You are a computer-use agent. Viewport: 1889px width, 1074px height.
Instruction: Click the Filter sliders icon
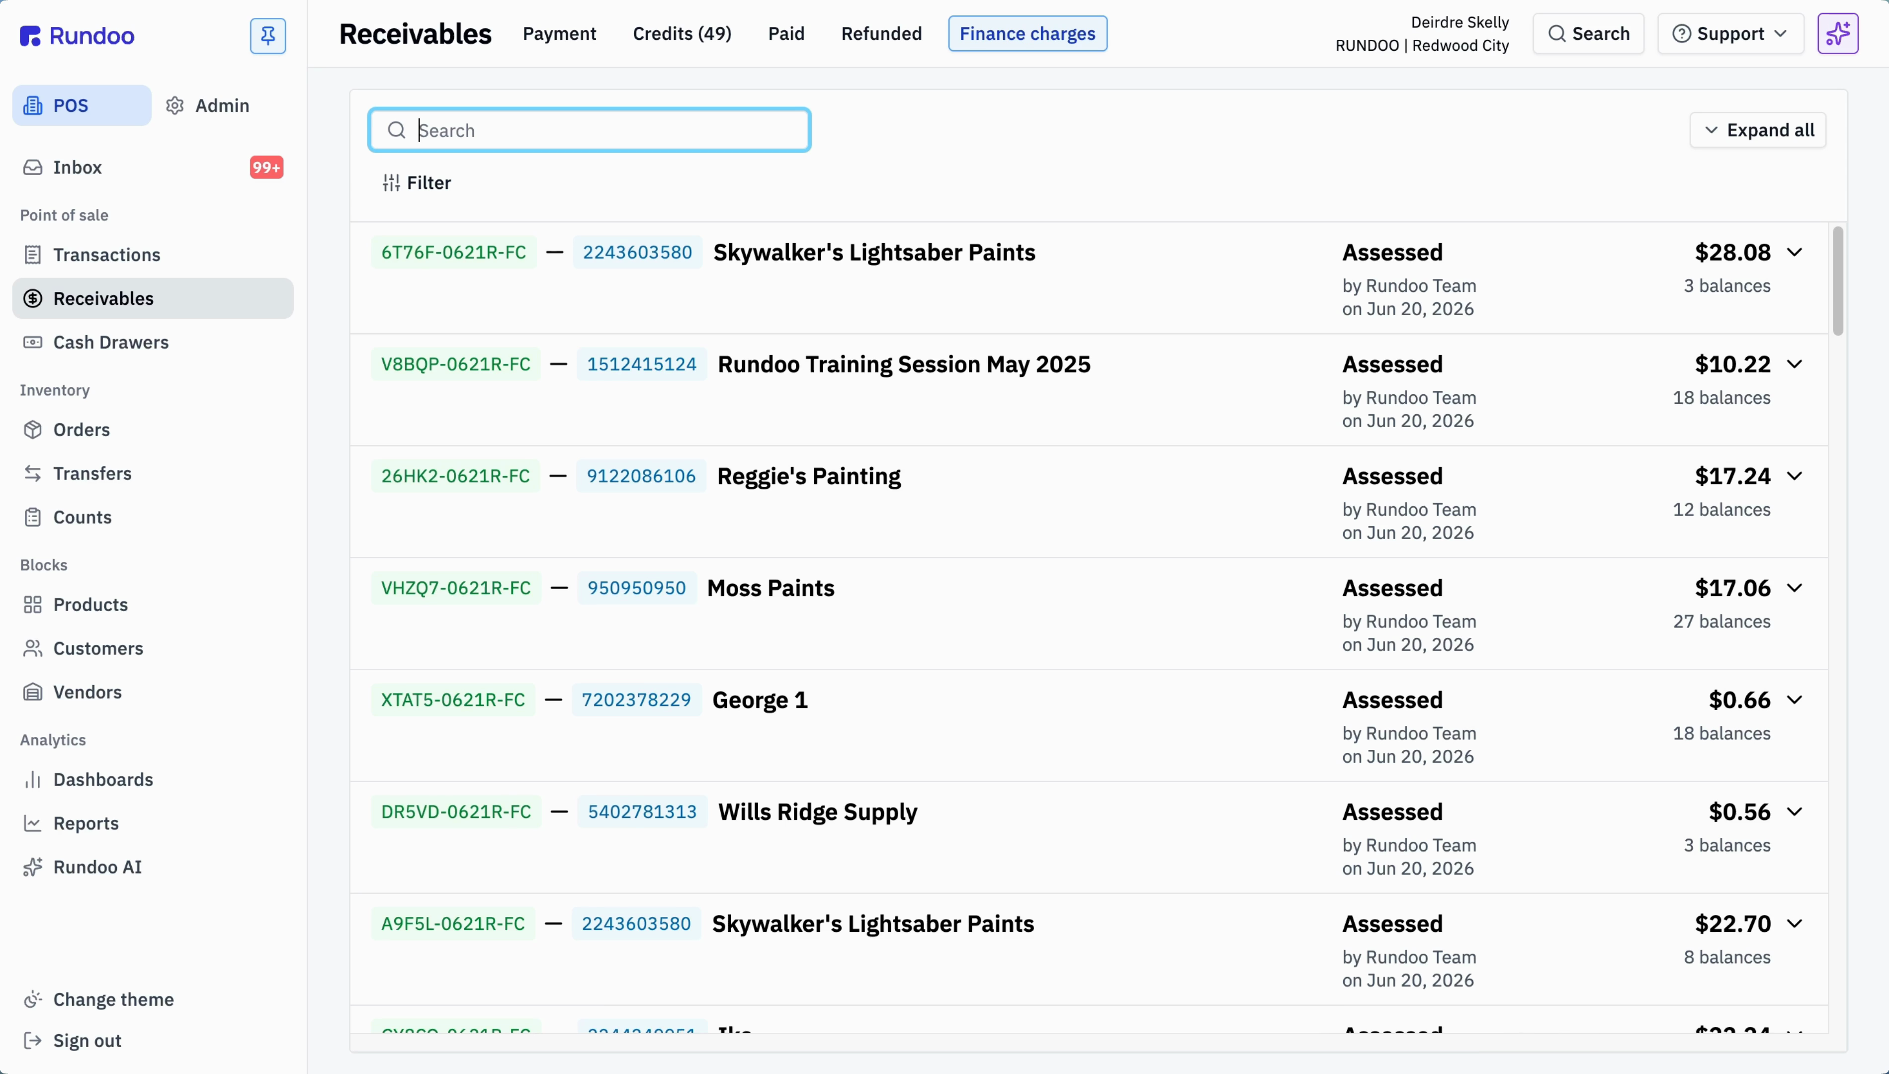tap(392, 183)
